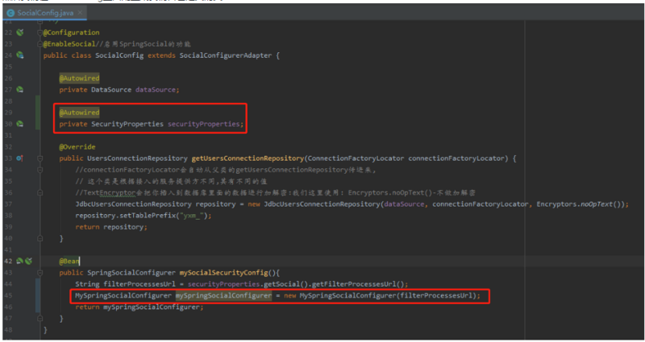Click the fold end marker on line 40
This screenshot has height=342, width=645.
coord(40,238)
